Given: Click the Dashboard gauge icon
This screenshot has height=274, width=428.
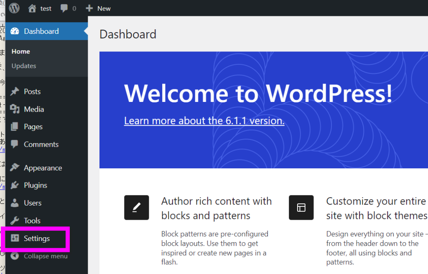Looking at the screenshot, I should [15, 31].
